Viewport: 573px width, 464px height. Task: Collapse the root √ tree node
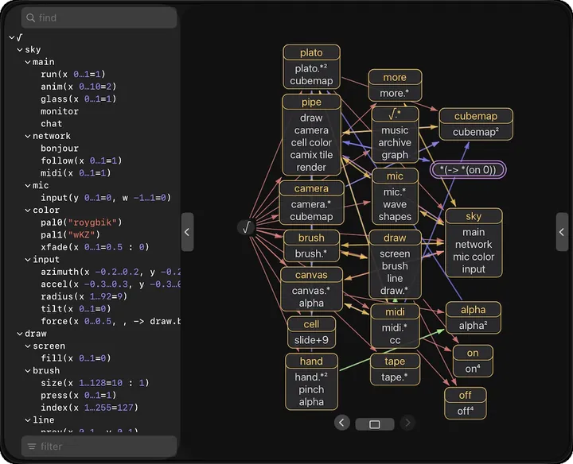click(x=11, y=37)
